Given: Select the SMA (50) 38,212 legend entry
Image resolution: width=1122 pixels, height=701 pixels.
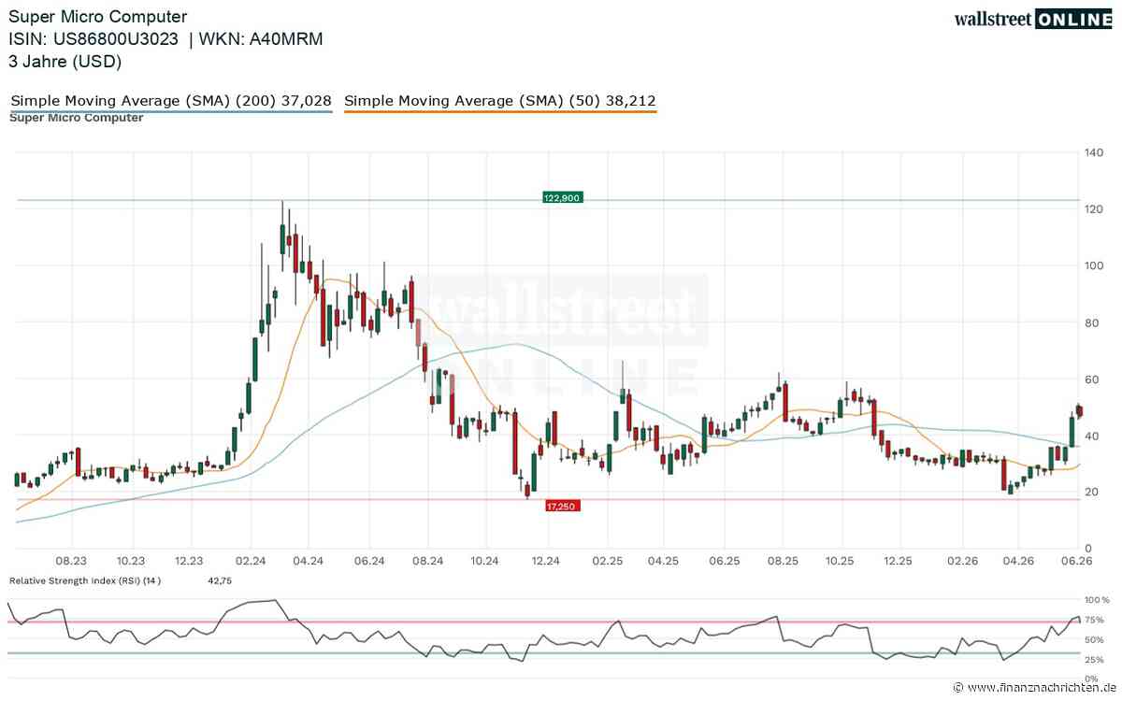Looking at the screenshot, I should 500,101.
